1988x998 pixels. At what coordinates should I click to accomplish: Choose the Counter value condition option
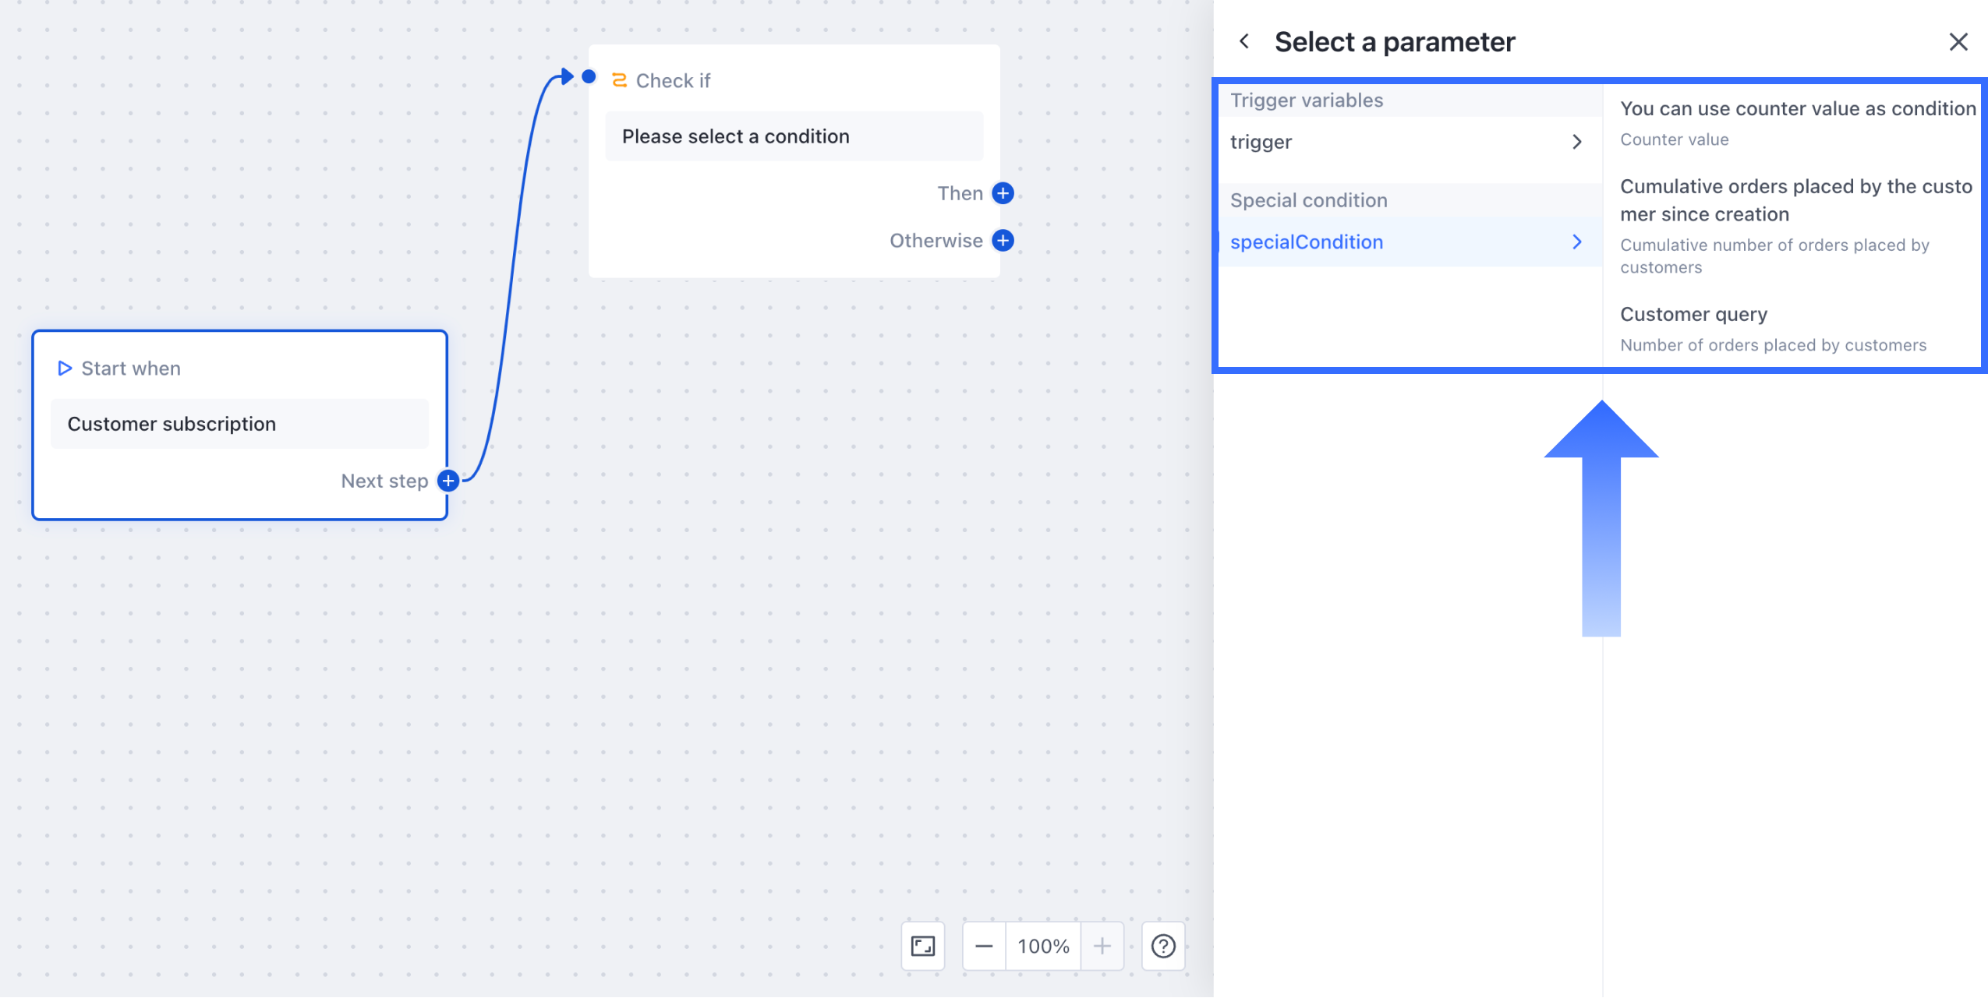[x=1796, y=122]
